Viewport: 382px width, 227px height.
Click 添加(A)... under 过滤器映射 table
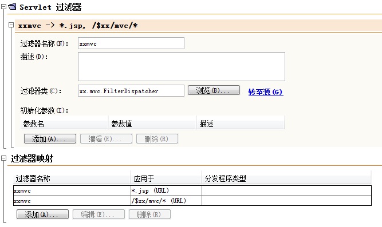[x=42, y=214]
